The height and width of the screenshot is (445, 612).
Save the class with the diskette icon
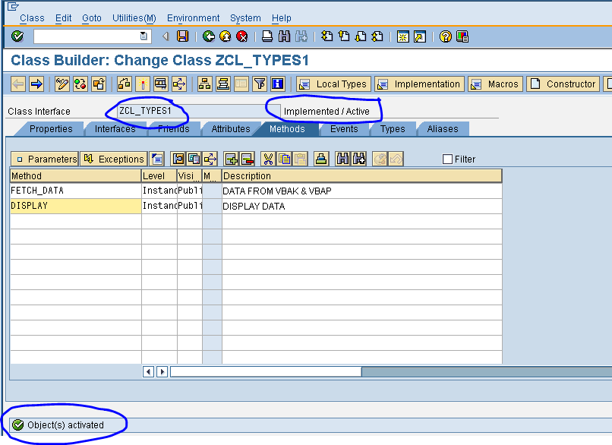point(182,36)
